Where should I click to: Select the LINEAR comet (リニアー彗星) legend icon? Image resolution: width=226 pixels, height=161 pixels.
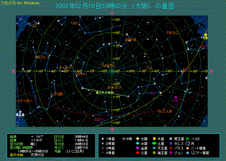point(188,153)
